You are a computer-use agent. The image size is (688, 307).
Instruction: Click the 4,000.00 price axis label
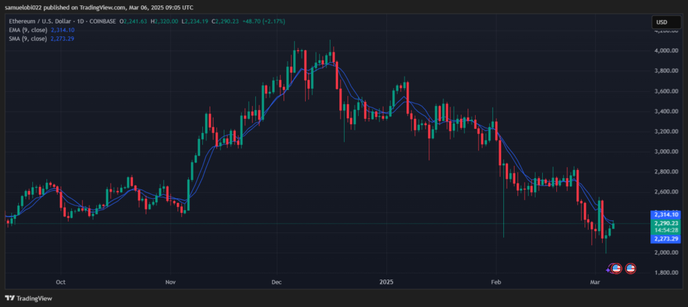point(666,50)
